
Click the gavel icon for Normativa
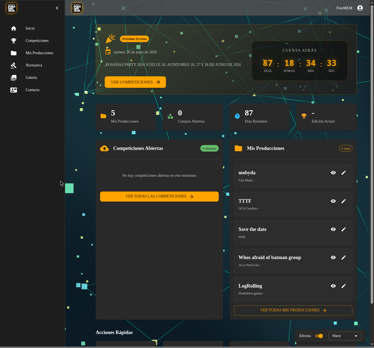14,65
